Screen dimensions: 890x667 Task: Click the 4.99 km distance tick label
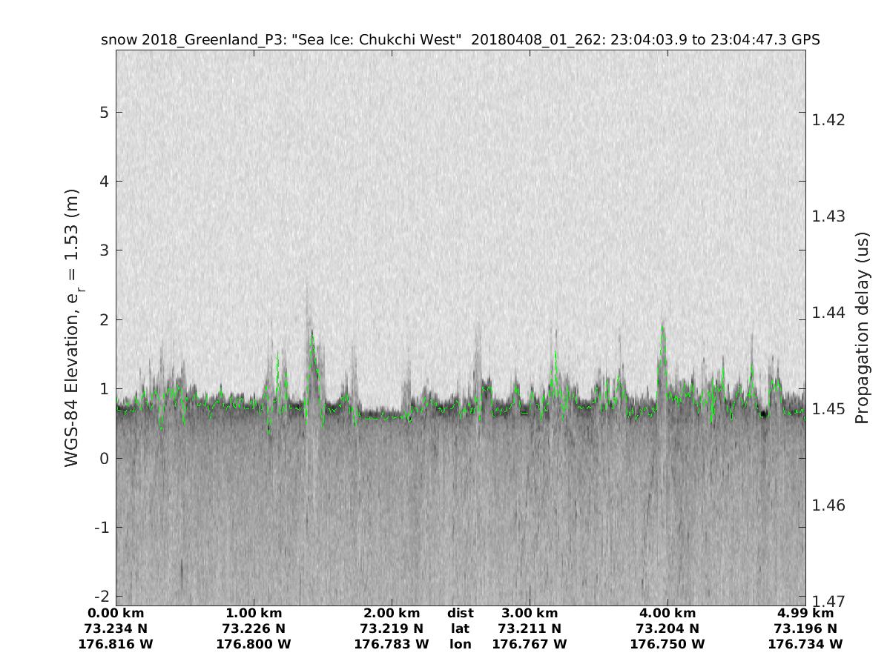point(805,613)
